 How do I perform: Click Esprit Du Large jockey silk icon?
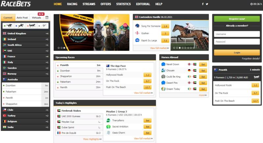pyautogui.click(x=137, y=40)
